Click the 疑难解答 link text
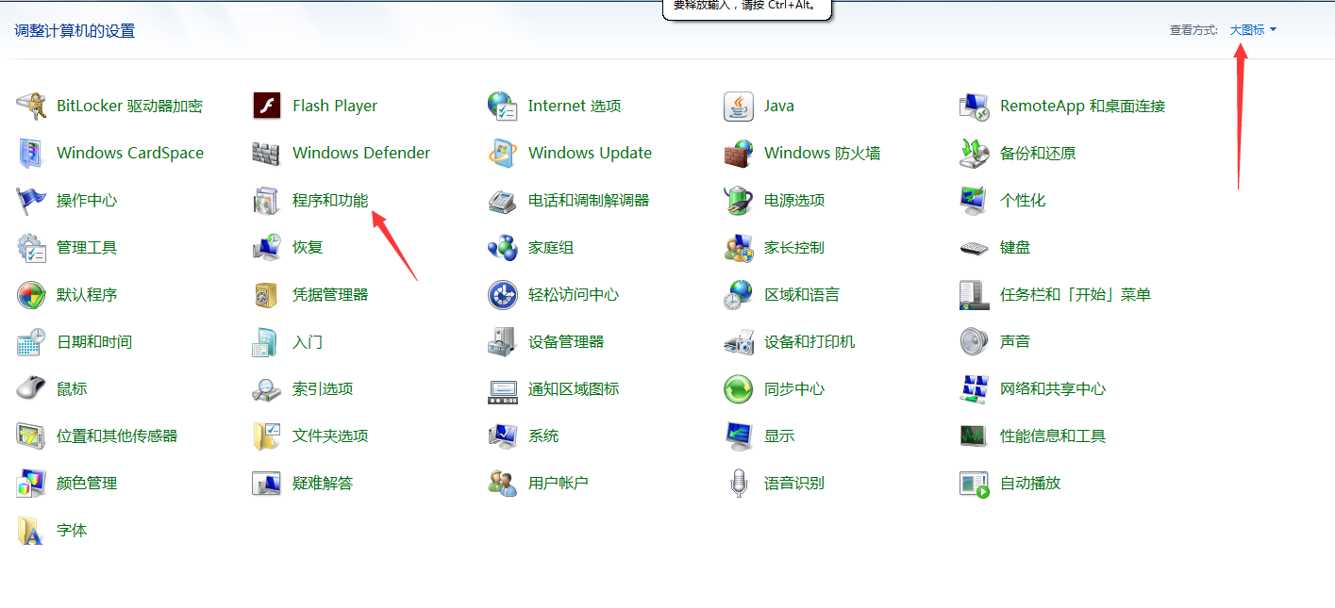The width and height of the screenshot is (1335, 608). coord(323,483)
